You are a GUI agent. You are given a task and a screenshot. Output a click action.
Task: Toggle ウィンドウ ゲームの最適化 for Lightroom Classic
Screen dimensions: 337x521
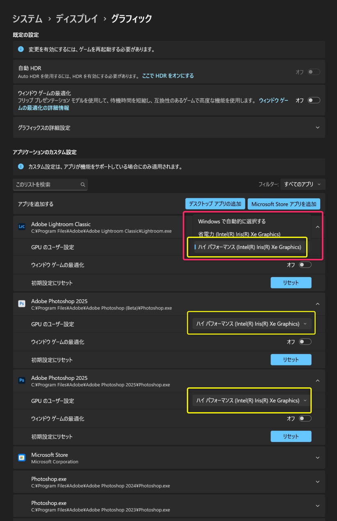305,265
